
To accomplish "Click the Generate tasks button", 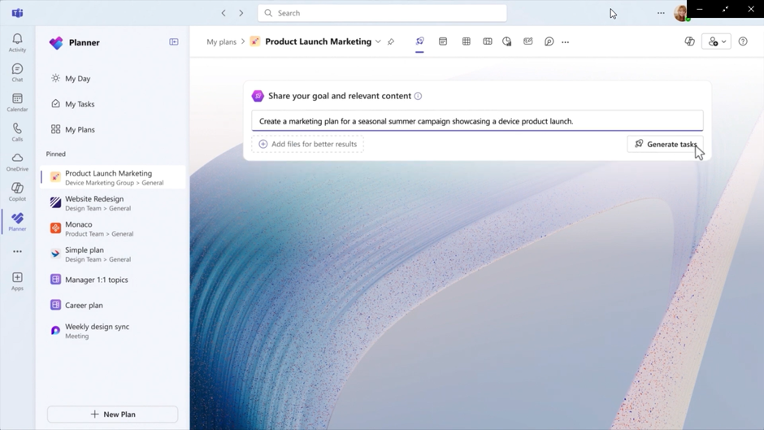I will pos(665,144).
